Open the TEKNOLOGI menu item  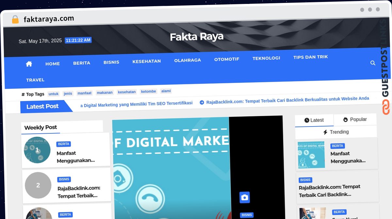(266, 58)
